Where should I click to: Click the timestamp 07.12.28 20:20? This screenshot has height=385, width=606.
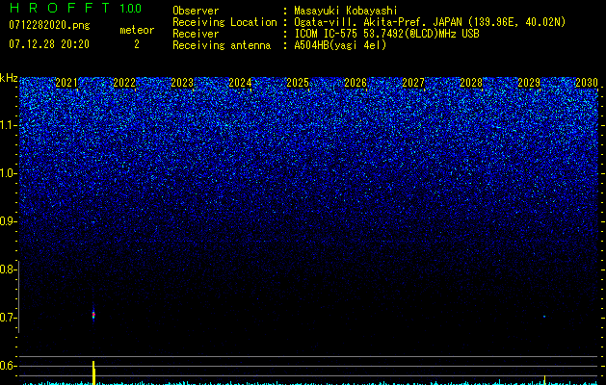point(49,44)
